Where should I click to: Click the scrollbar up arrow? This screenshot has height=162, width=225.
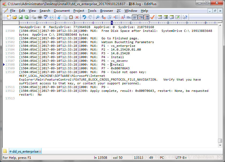[220, 25]
